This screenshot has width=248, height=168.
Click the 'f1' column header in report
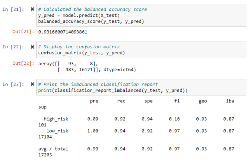[x=177, y=101]
